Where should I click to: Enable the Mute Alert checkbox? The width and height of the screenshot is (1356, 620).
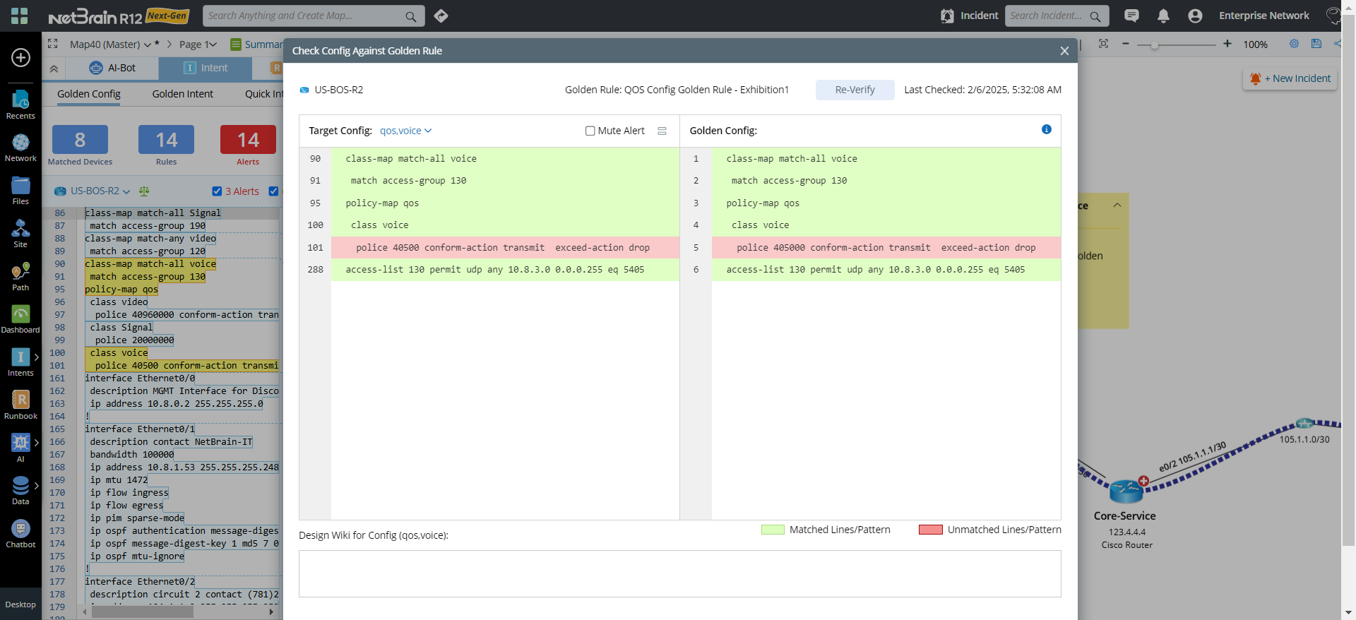pyautogui.click(x=590, y=131)
